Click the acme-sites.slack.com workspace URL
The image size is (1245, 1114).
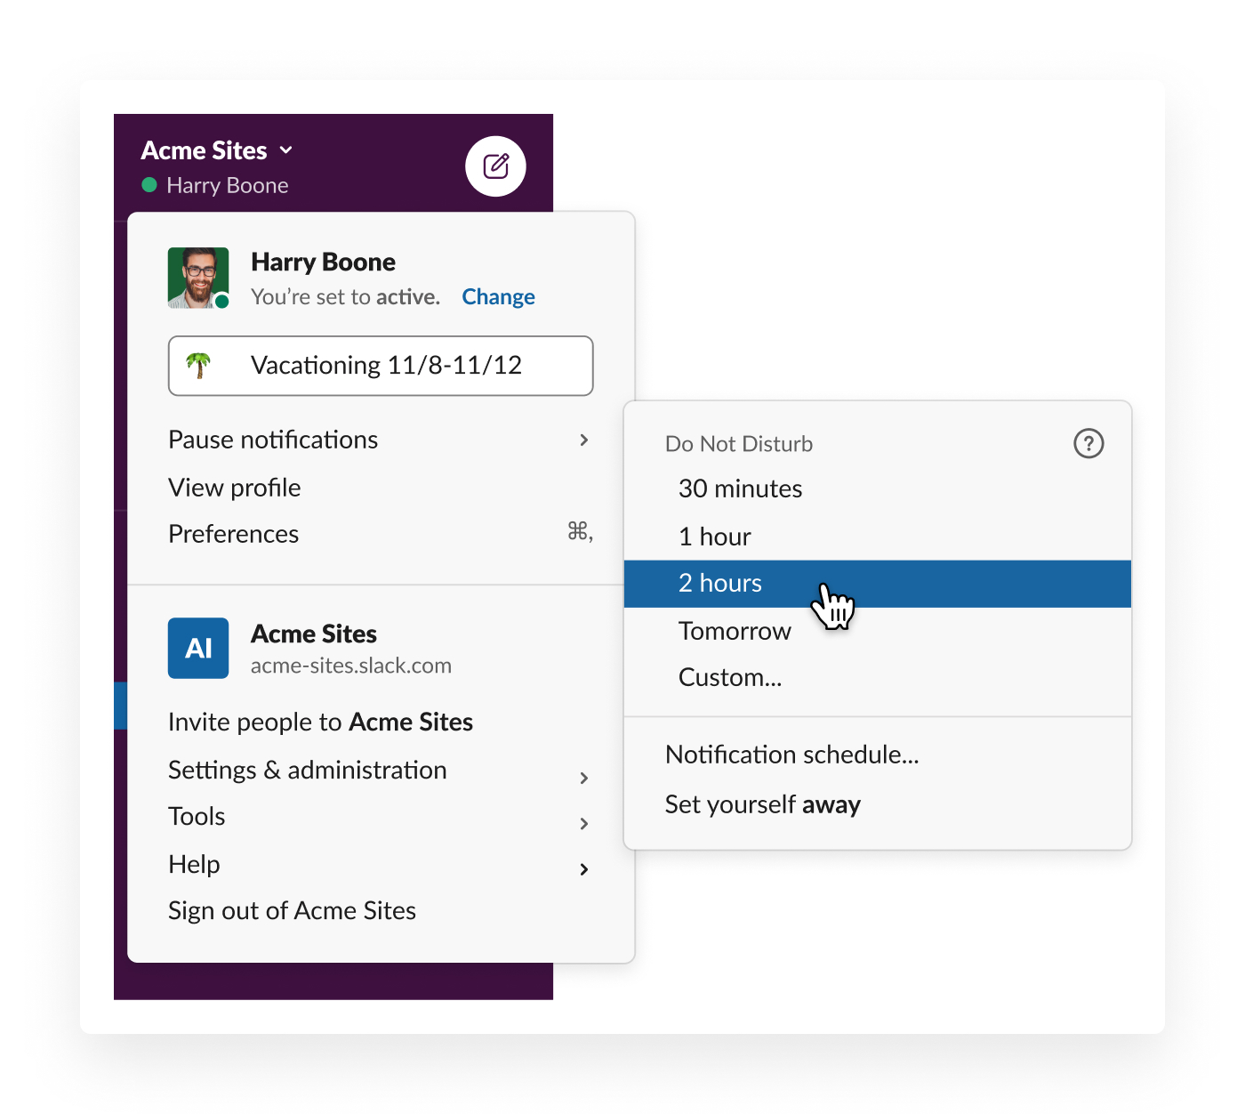click(350, 666)
